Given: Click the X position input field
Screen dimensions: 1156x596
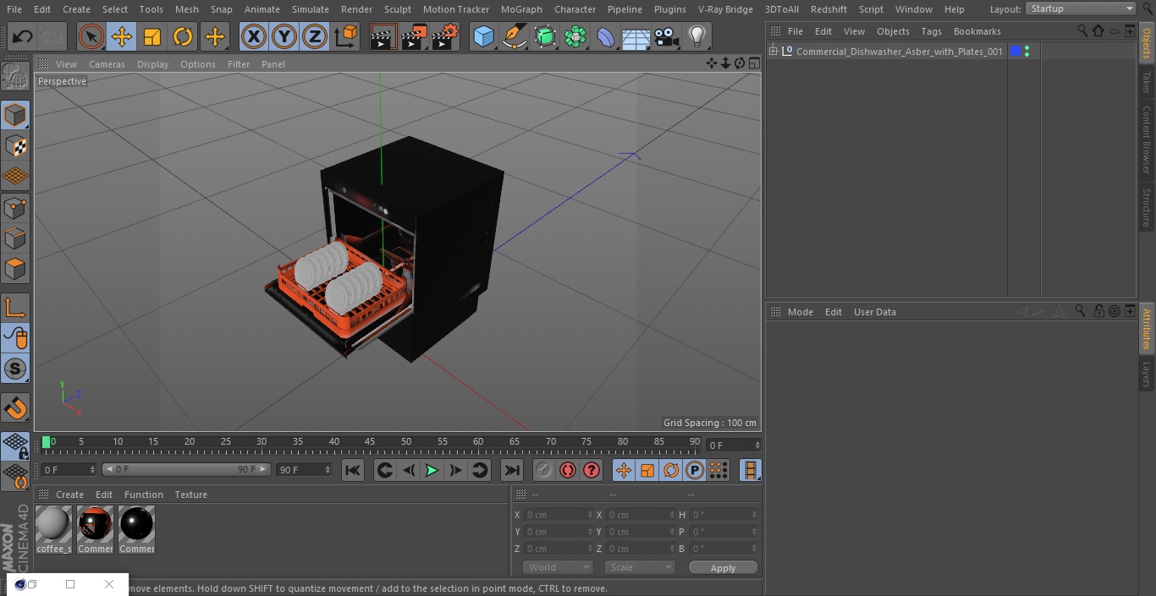Looking at the screenshot, I should point(558,515).
